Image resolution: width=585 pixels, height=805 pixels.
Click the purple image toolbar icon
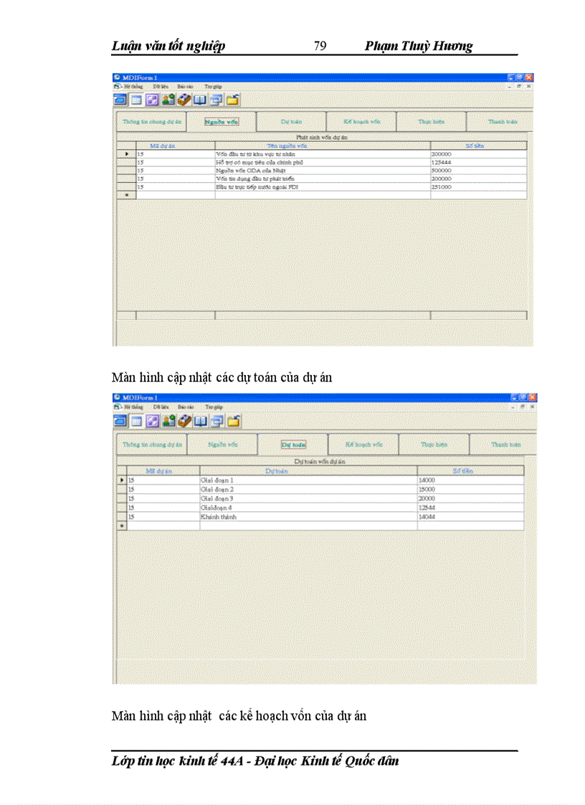click(153, 100)
